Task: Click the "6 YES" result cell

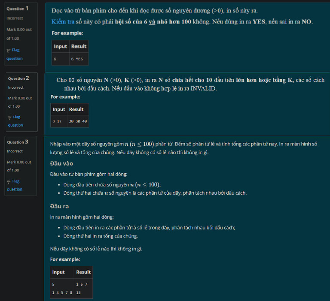Action: pyautogui.click(x=77, y=59)
